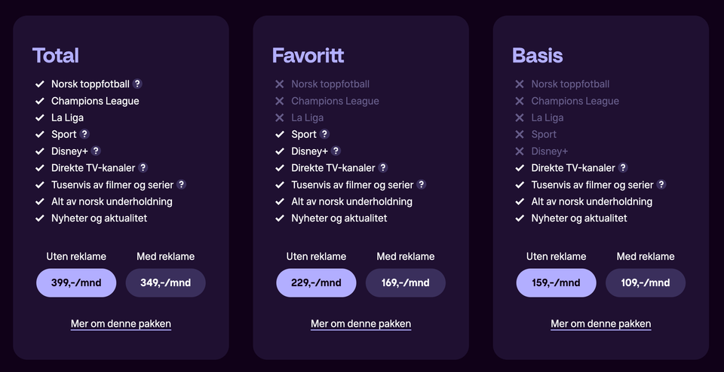The width and height of the screenshot is (724, 372).
Task: Select Total without ads 399,-/mnd
Action: 76,283
